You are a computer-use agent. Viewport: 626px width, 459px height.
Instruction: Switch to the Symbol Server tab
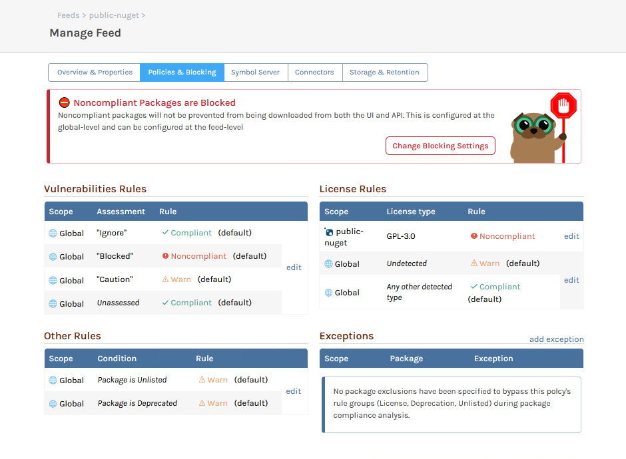(255, 73)
